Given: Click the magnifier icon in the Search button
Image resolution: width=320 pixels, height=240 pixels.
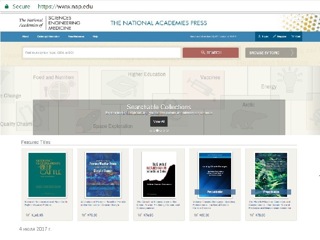Looking at the screenshot, I should pos(203,52).
